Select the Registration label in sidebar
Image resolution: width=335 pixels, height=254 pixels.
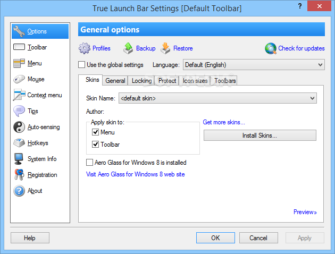(43, 175)
